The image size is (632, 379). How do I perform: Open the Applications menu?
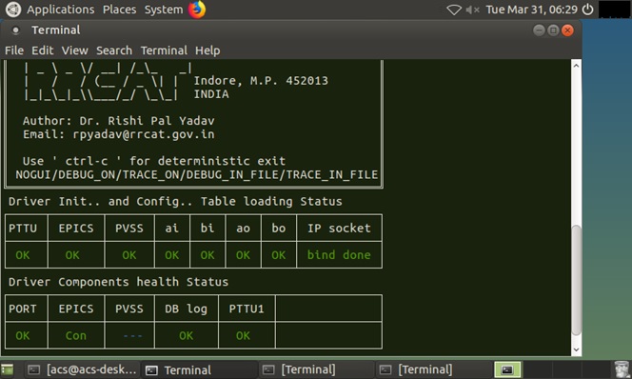pos(61,10)
